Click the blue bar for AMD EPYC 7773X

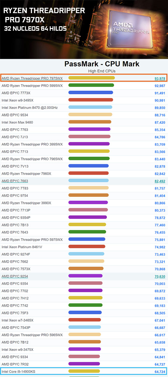point(91,92)
